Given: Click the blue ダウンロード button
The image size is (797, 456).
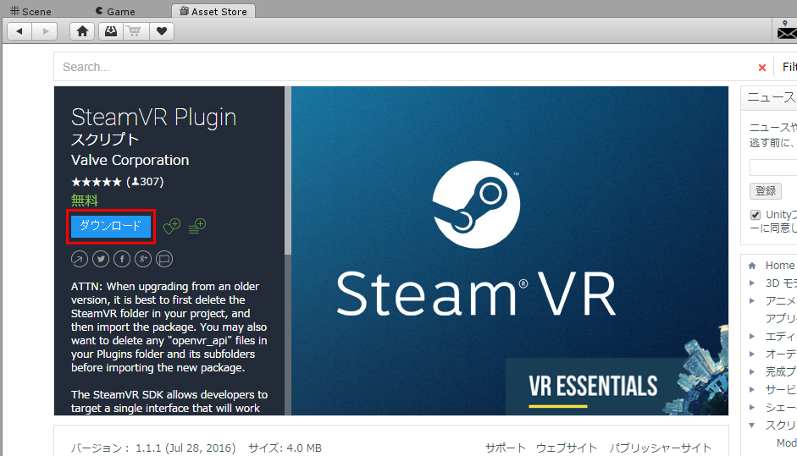Looking at the screenshot, I should click(x=111, y=226).
